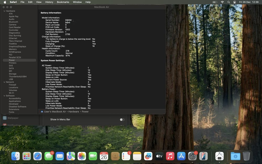Open the Bookmarks menu in menu bar
Screen dimensions: 262x164
pos(63,2)
